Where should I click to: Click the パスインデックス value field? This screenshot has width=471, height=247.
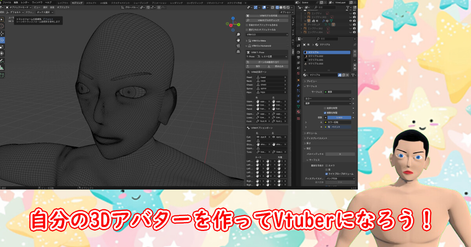[340, 154]
